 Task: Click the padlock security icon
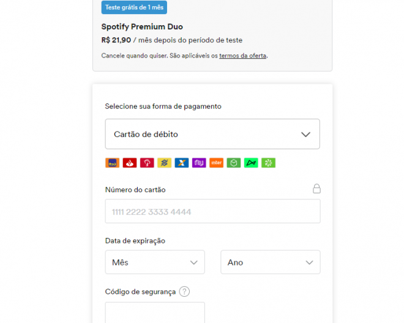[x=316, y=188]
